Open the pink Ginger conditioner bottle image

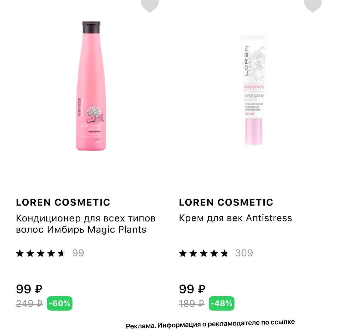point(91,86)
